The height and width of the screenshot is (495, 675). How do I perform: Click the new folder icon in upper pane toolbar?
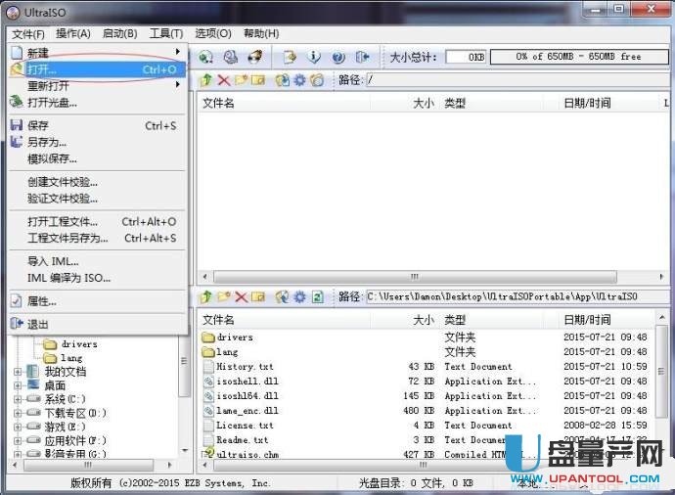coord(241,79)
